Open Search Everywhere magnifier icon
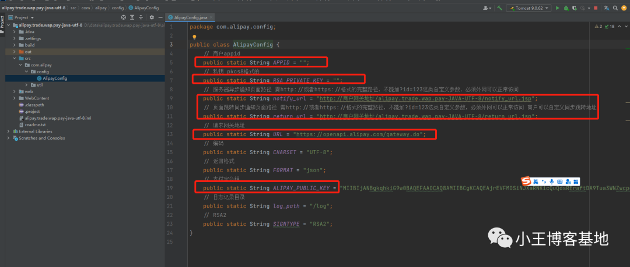This screenshot has height=267, width=630. pos(615,8)
